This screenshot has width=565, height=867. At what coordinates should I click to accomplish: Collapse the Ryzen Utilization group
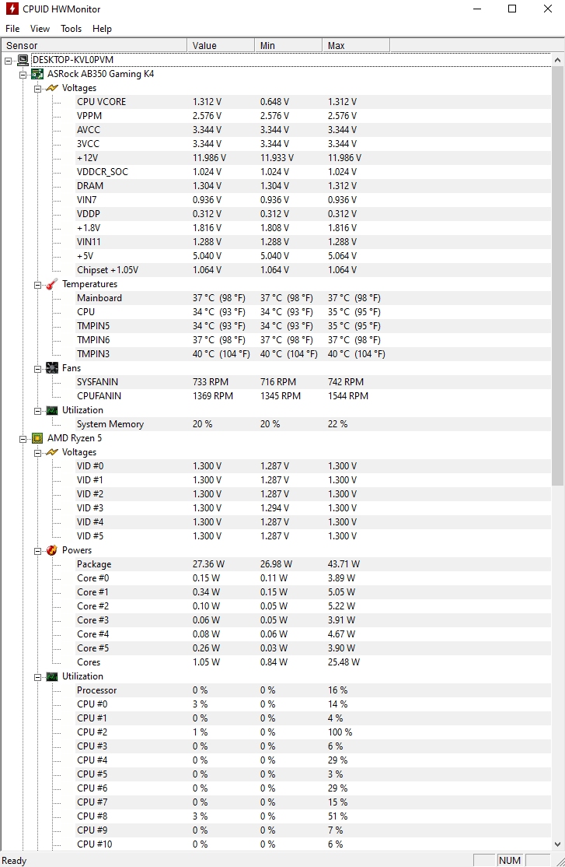(37, 677)
